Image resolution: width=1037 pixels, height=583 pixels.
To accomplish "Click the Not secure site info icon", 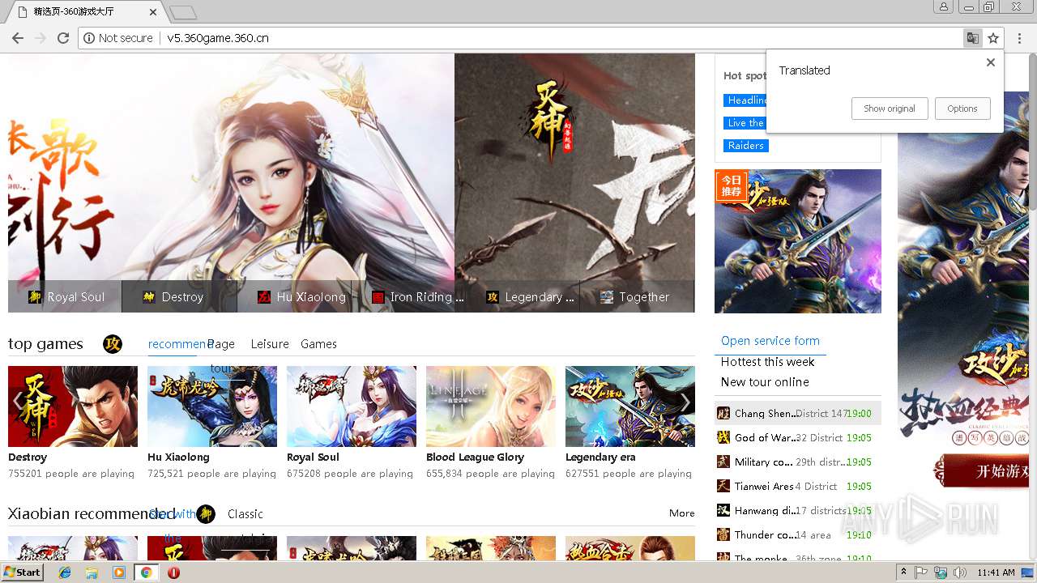I will [x=88, y=38].
